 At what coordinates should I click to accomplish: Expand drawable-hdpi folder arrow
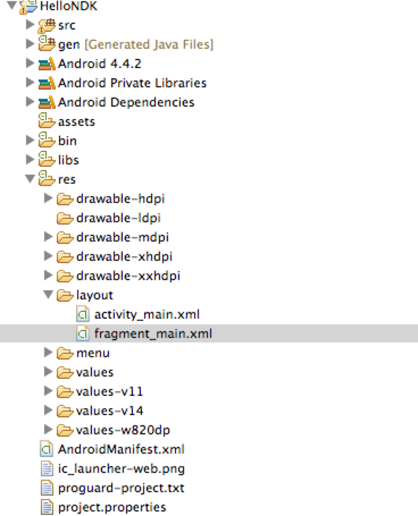pyautogui.click(x=48, y=198)
